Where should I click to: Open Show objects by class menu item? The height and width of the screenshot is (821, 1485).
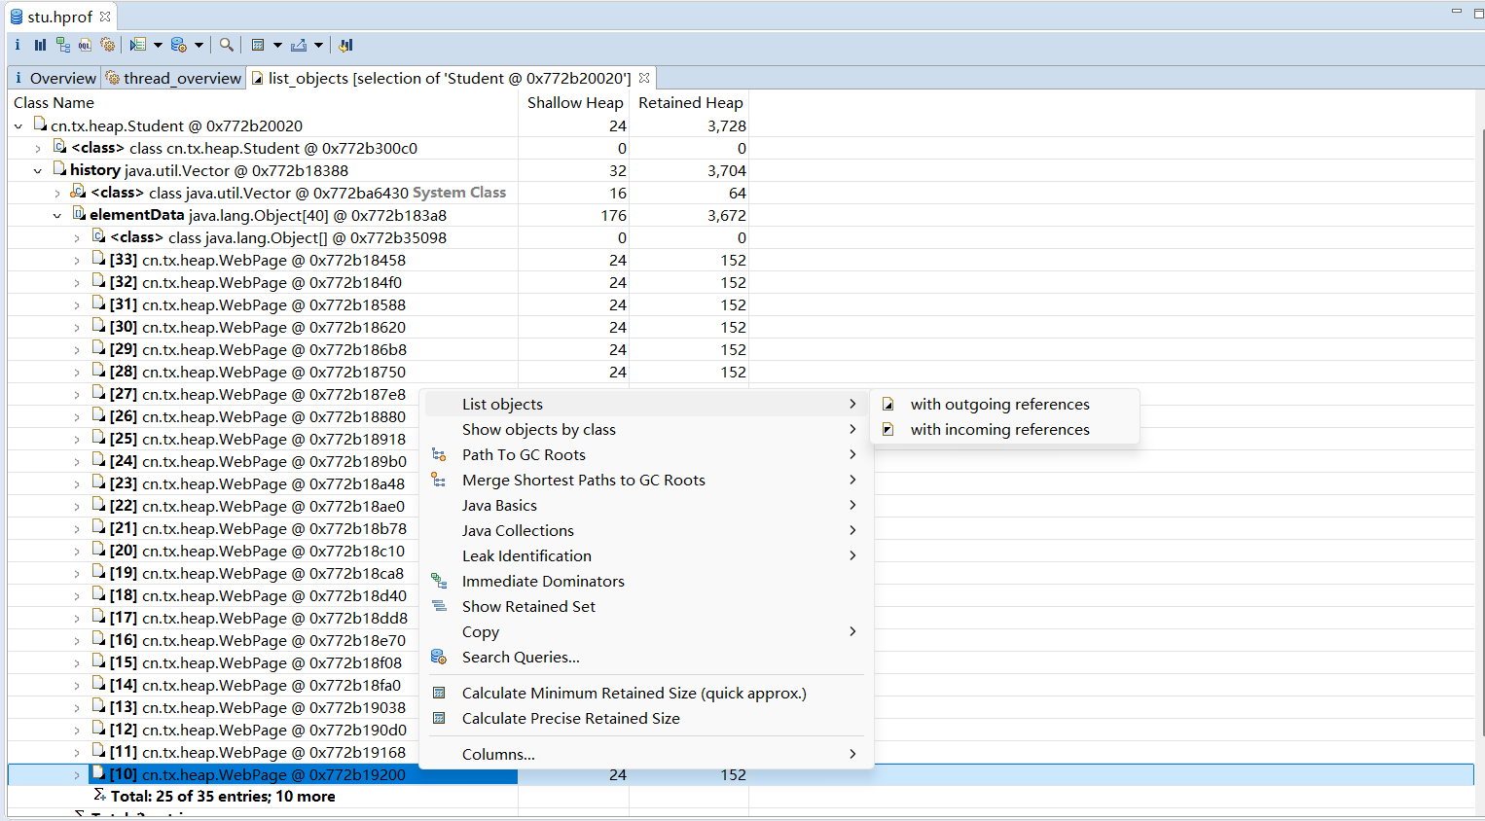(646, 429)
